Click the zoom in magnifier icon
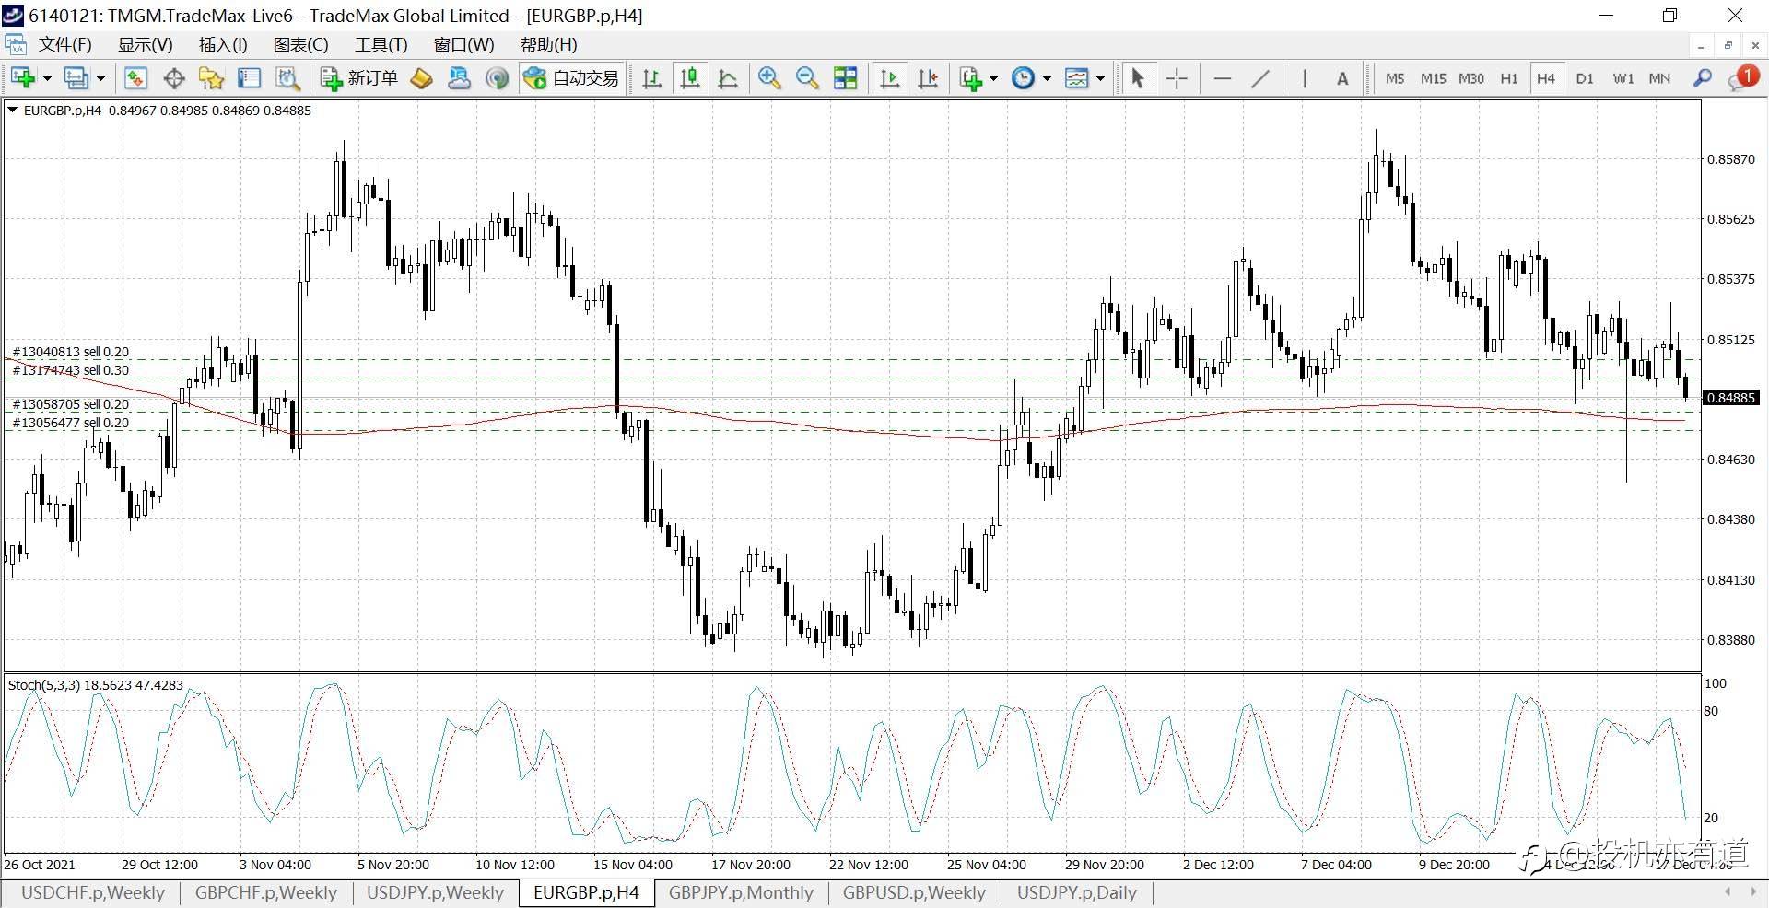1769x908 pixels. pyautogui.click(x=769, y=78)
